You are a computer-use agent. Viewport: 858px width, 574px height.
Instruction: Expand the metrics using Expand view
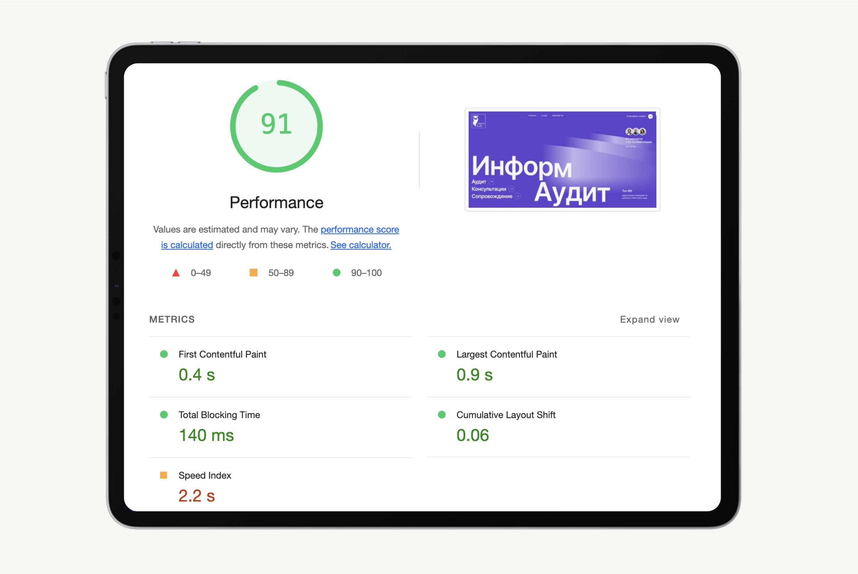coord(649,319)
